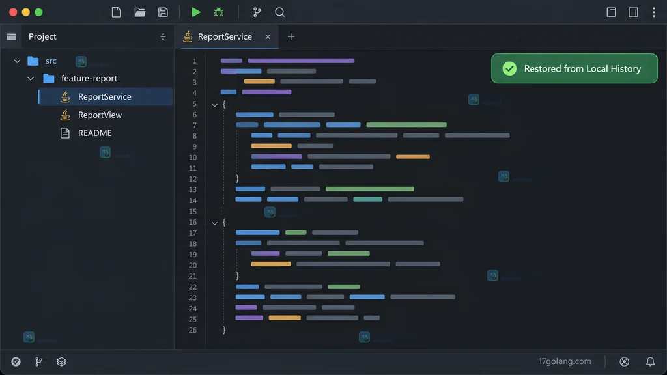Screen dimensions: 667x375
Task: Click the green checkmark in notification
Action: pyautogui.click(x=509, y=68)
